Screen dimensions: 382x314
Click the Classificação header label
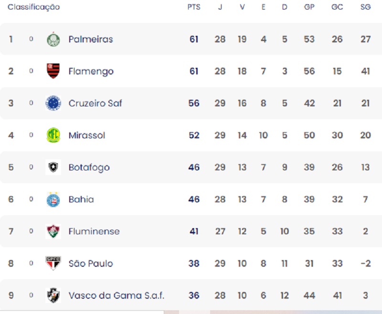coord(34,7)
